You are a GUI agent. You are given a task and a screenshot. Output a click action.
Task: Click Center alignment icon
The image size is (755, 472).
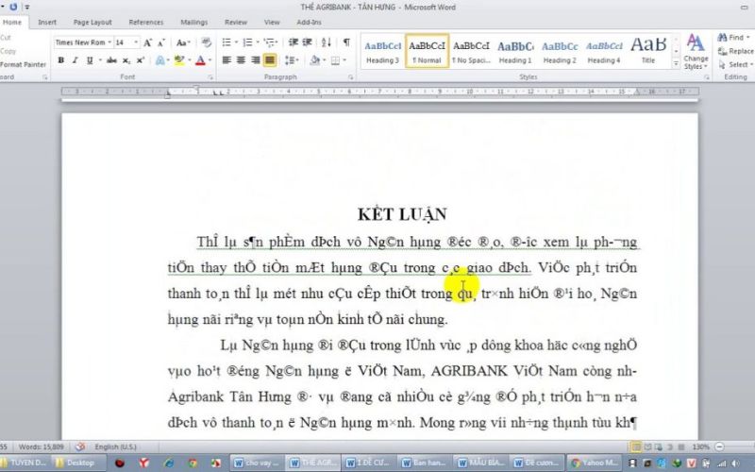pyautogui.click(x=241, y=60)
